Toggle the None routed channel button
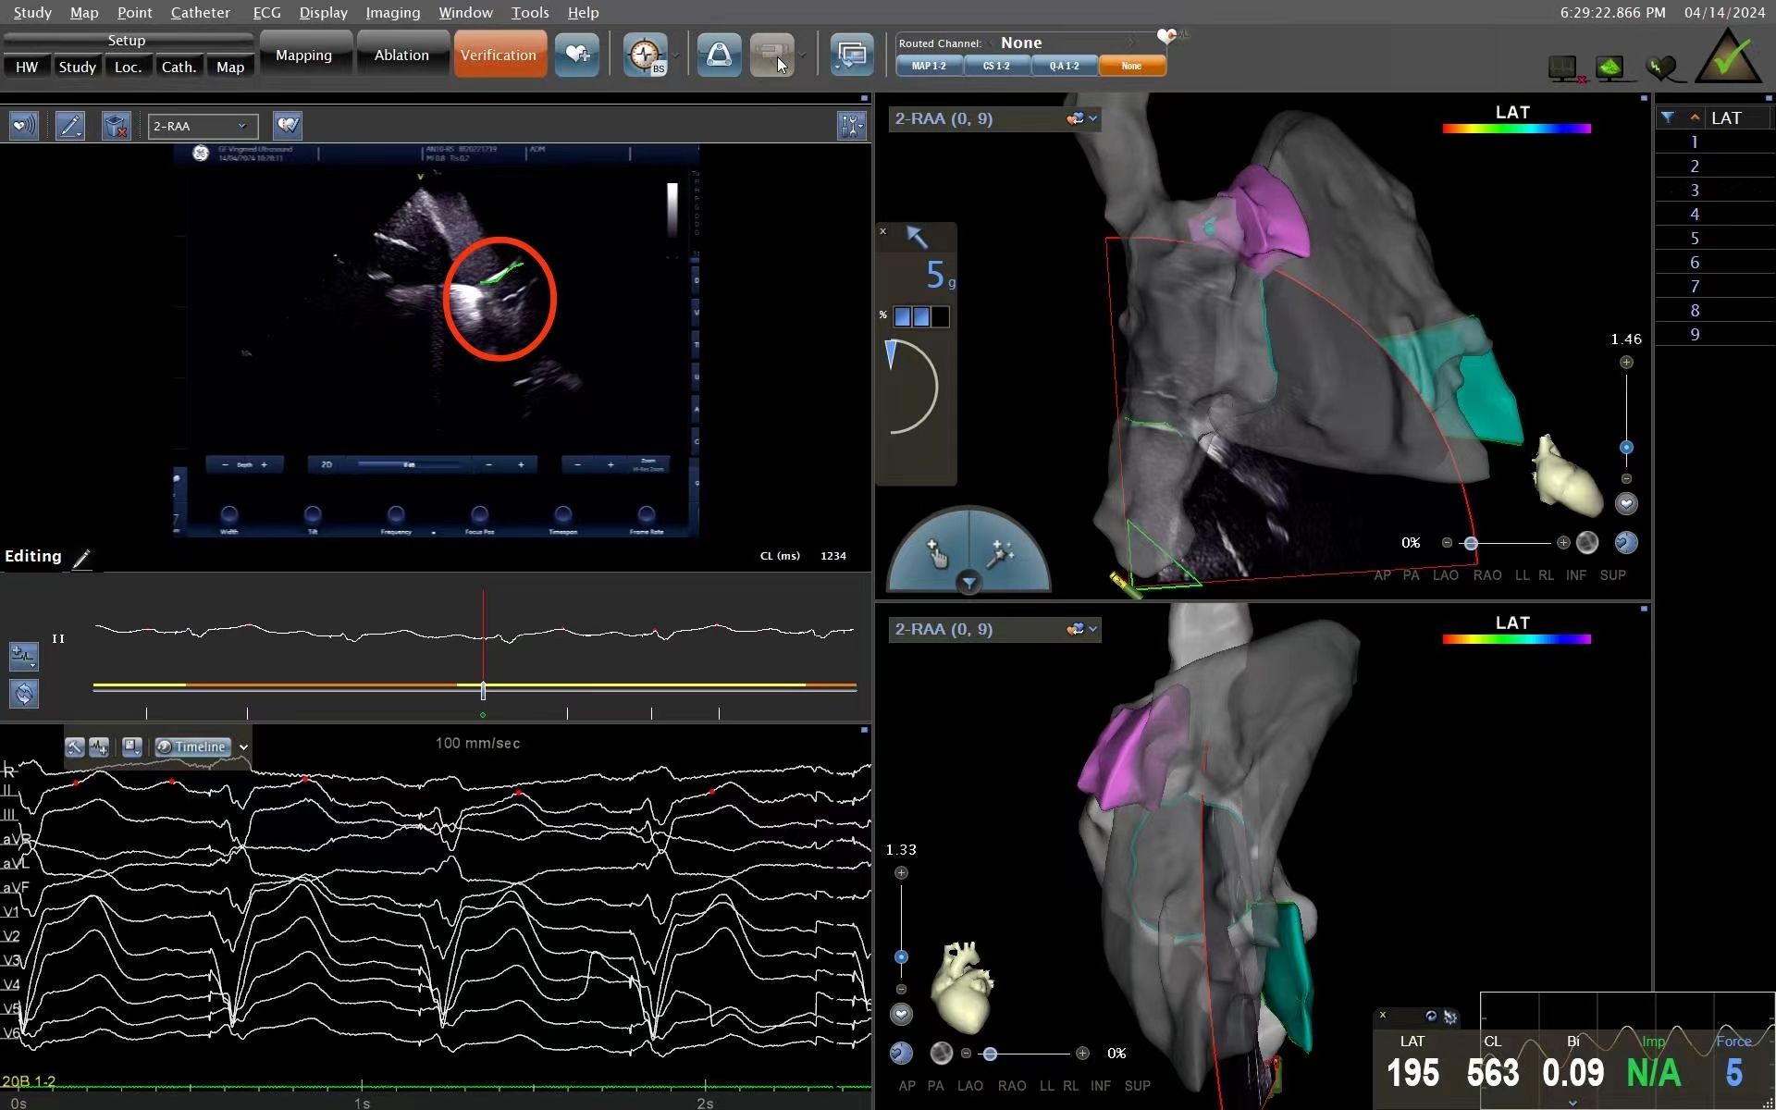The width and height of the screenshot is (1776, 1110). (x=1131, y=67)
